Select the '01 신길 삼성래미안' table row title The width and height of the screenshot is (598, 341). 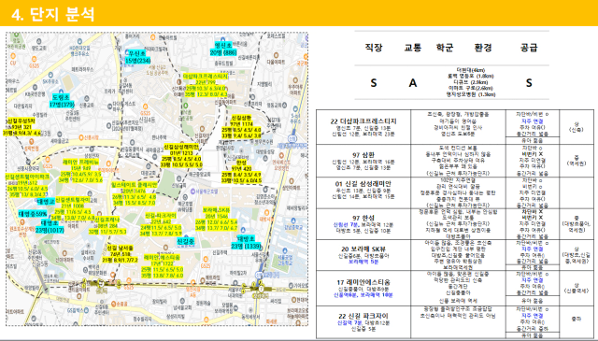[363, 184]
